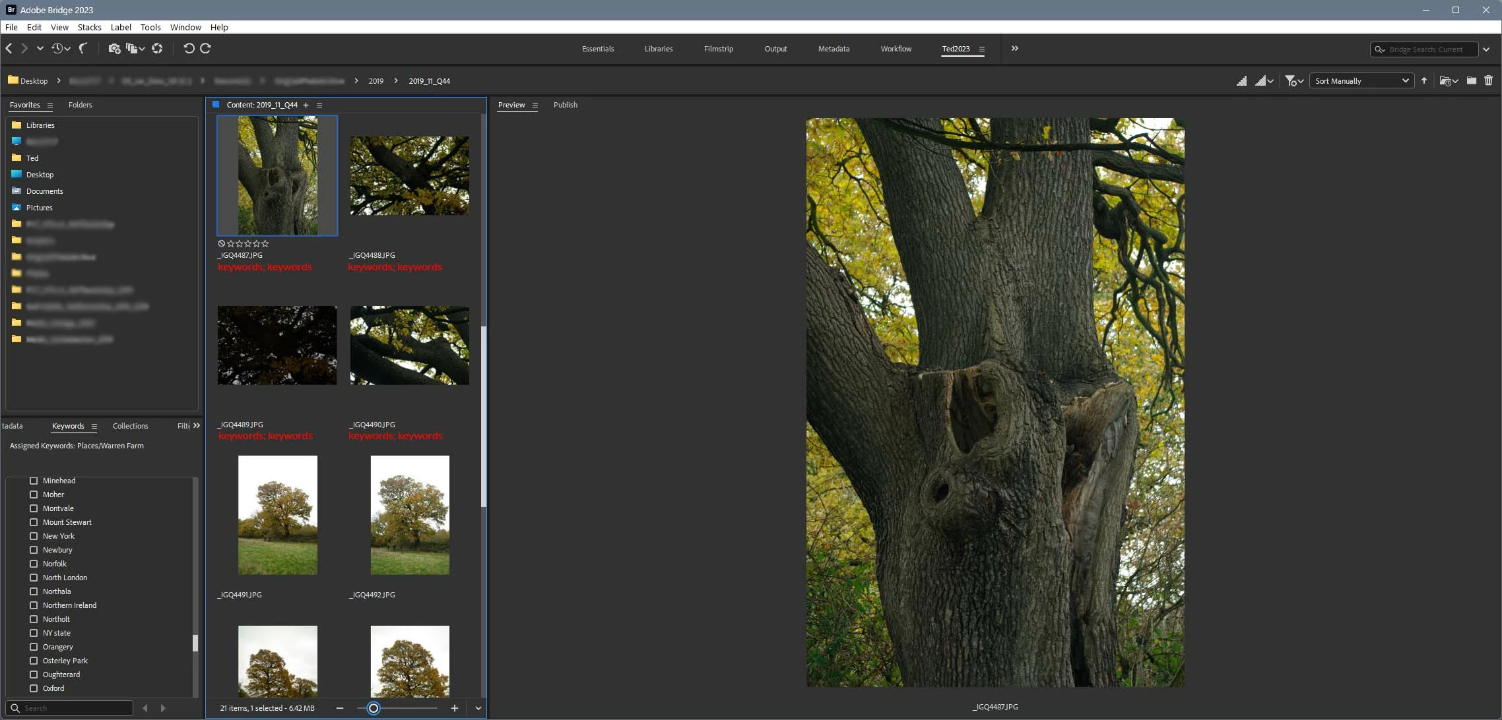Tick the Osterley Park keyword
Image resolution: width=1502 pixels, height=720 pixels.
click(34, 661)
